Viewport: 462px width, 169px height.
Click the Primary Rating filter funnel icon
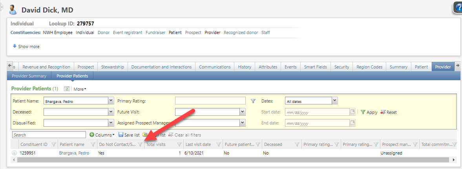click(x=253, y=101)
